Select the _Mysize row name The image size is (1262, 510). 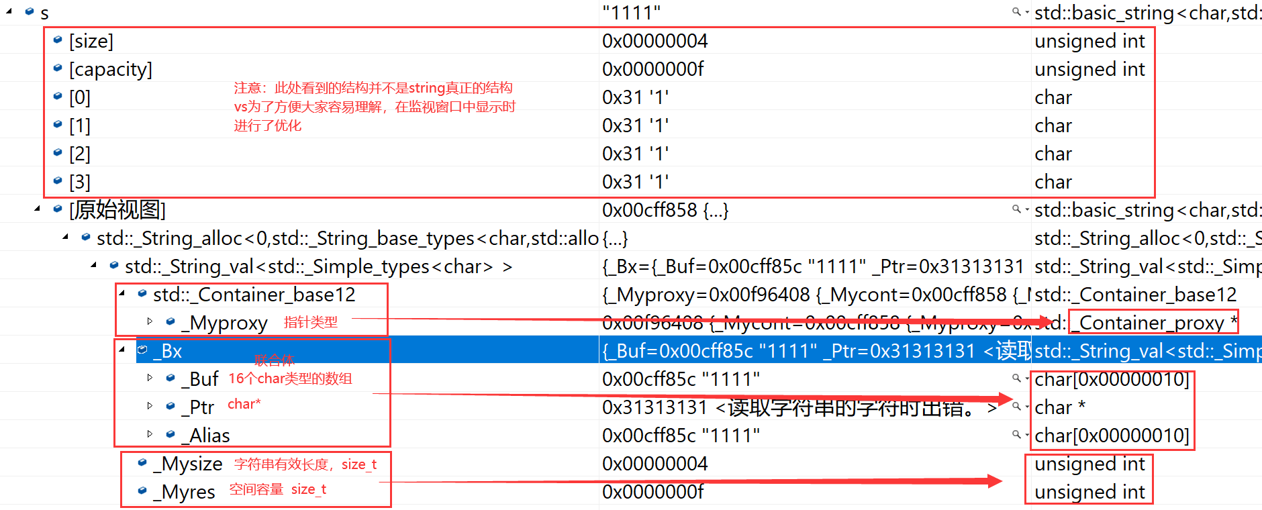pos(187,464)
